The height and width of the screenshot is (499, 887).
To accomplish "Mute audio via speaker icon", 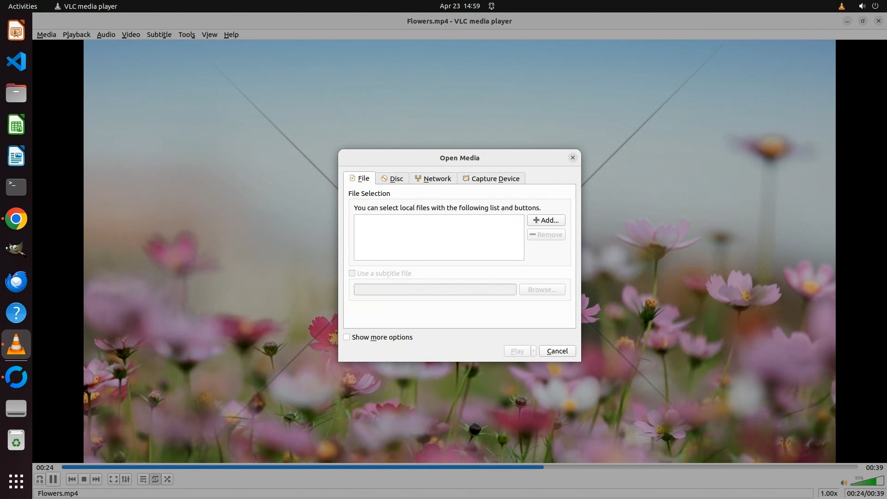I will point(844,482).
